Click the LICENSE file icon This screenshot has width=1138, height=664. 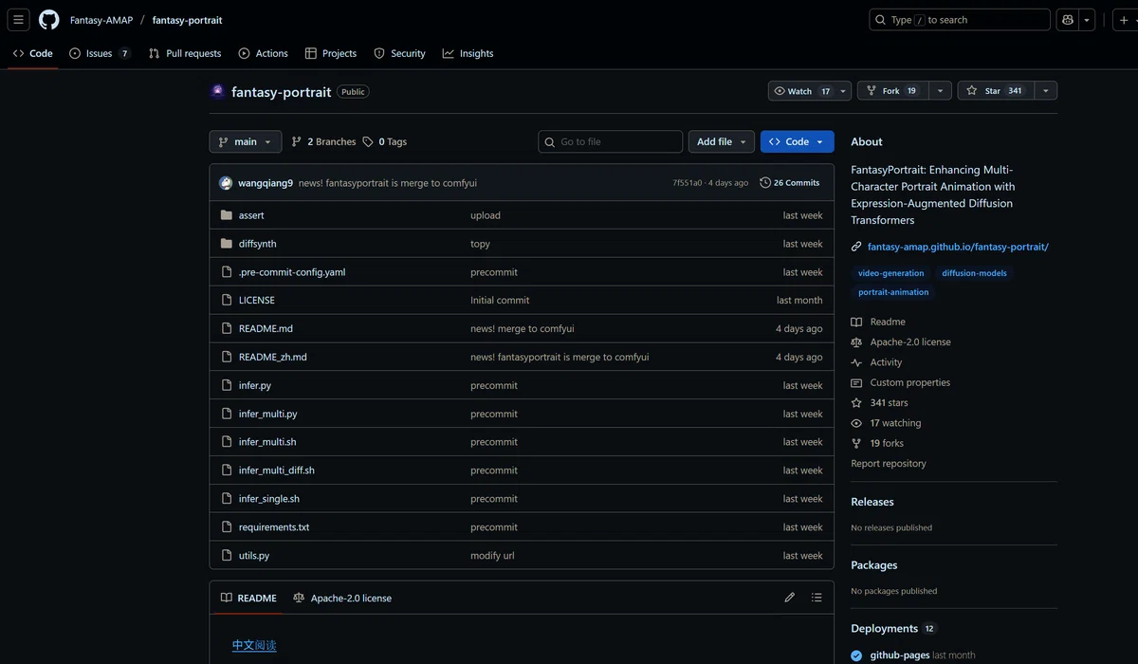(227, 300)
